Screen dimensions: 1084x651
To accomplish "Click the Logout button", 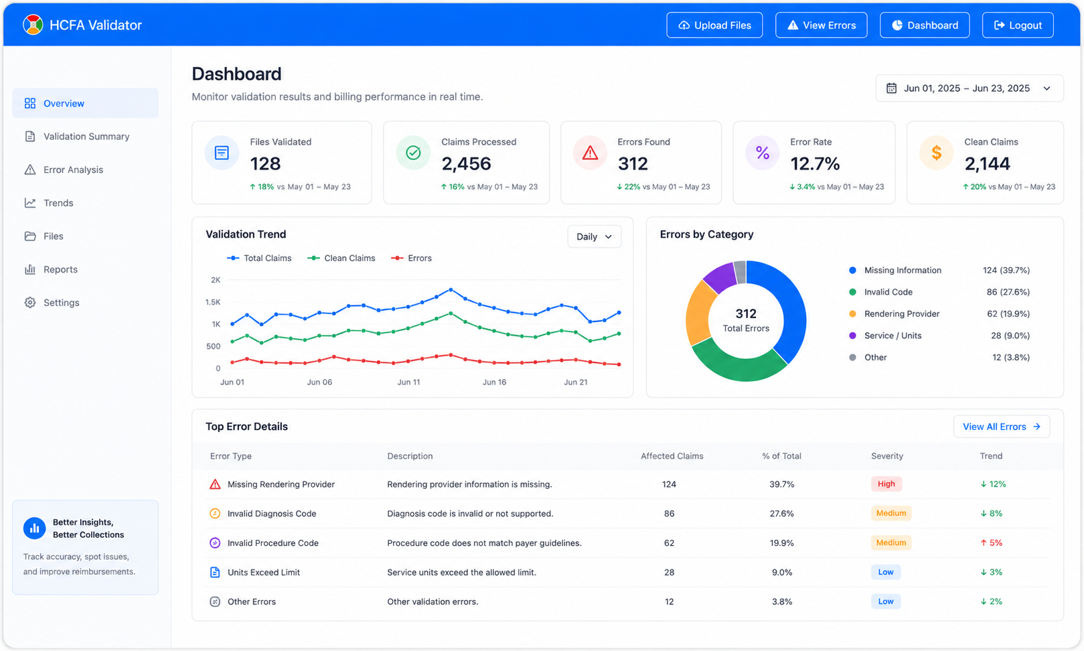I will tap(1018, 25).
